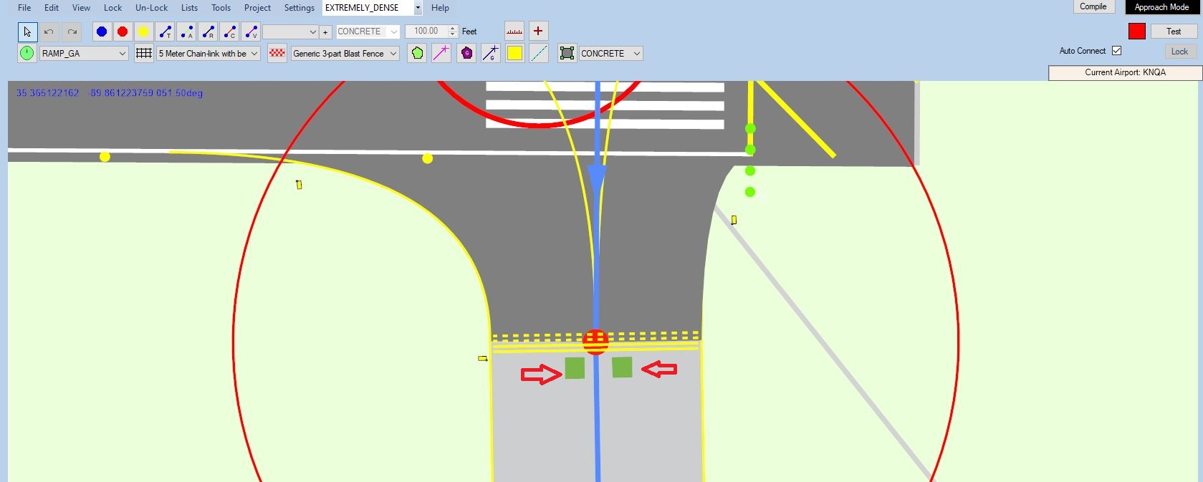
Task: Expand the Generic 3-part Blast Fence dropdown
Action: point(345,54)
